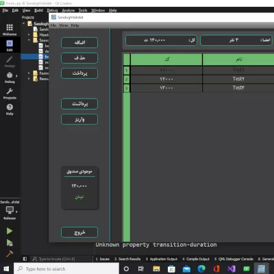274x274 pixels.
Task: Click the Sources folder icon in project tree
Action: tap(35, 40)
